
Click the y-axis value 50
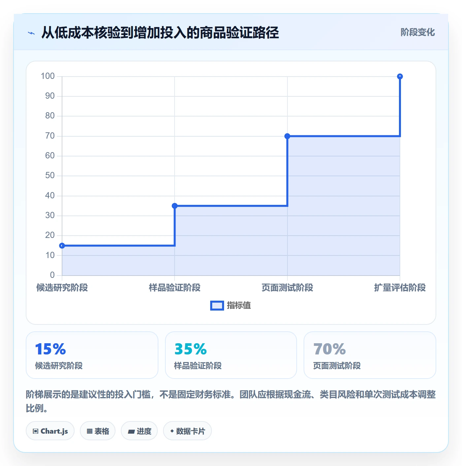click(50, 176)
